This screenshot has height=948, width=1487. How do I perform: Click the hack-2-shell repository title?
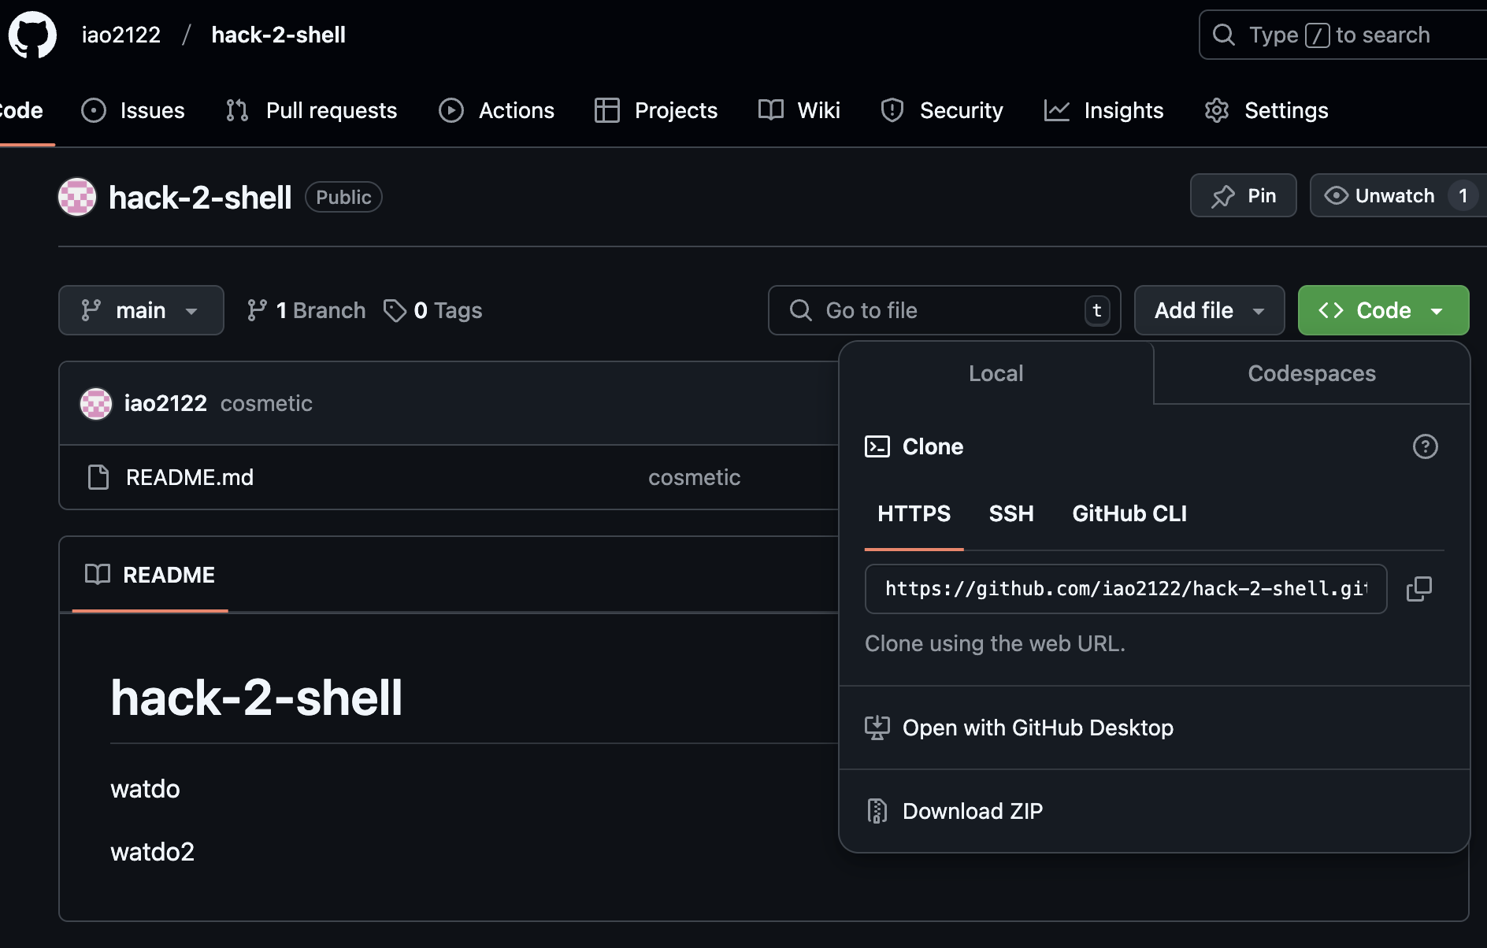[200, 197]
